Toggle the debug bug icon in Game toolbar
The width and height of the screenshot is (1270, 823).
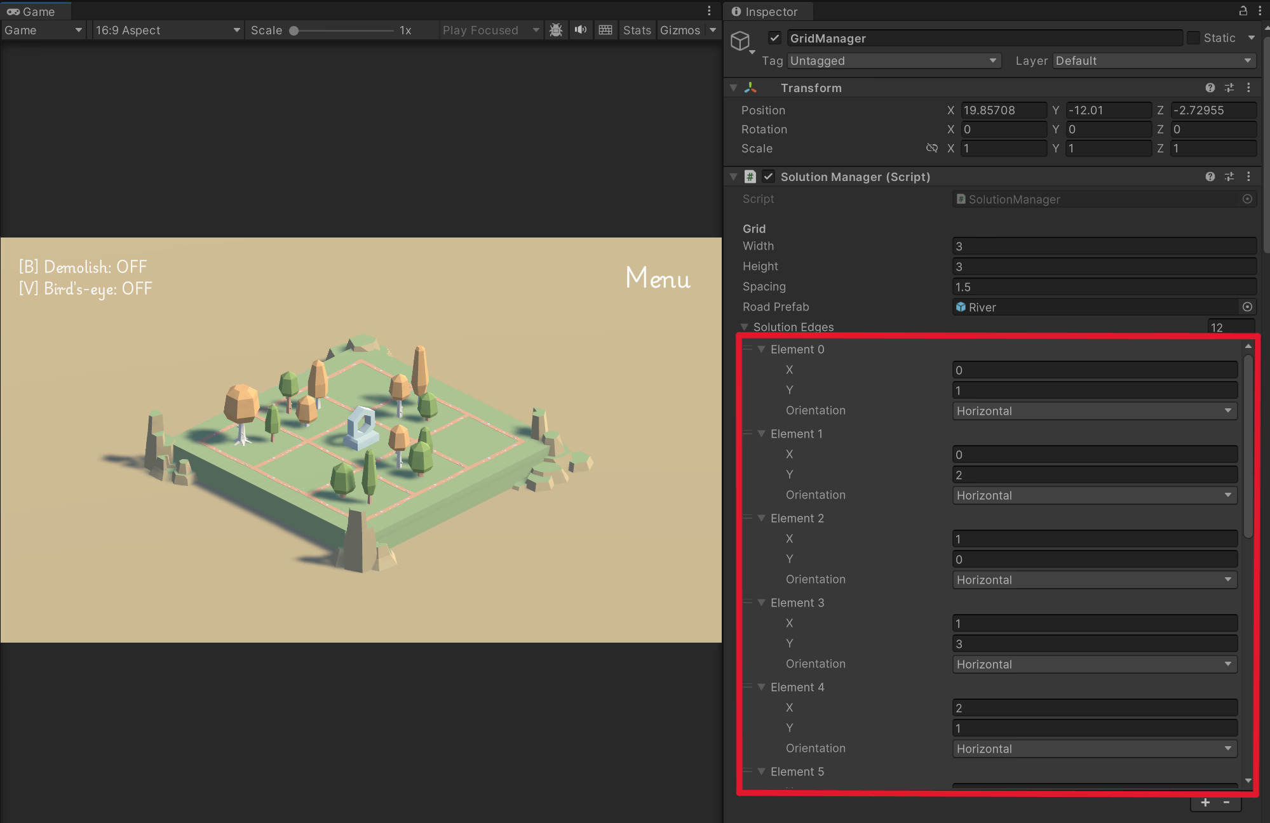coord(556,30)
